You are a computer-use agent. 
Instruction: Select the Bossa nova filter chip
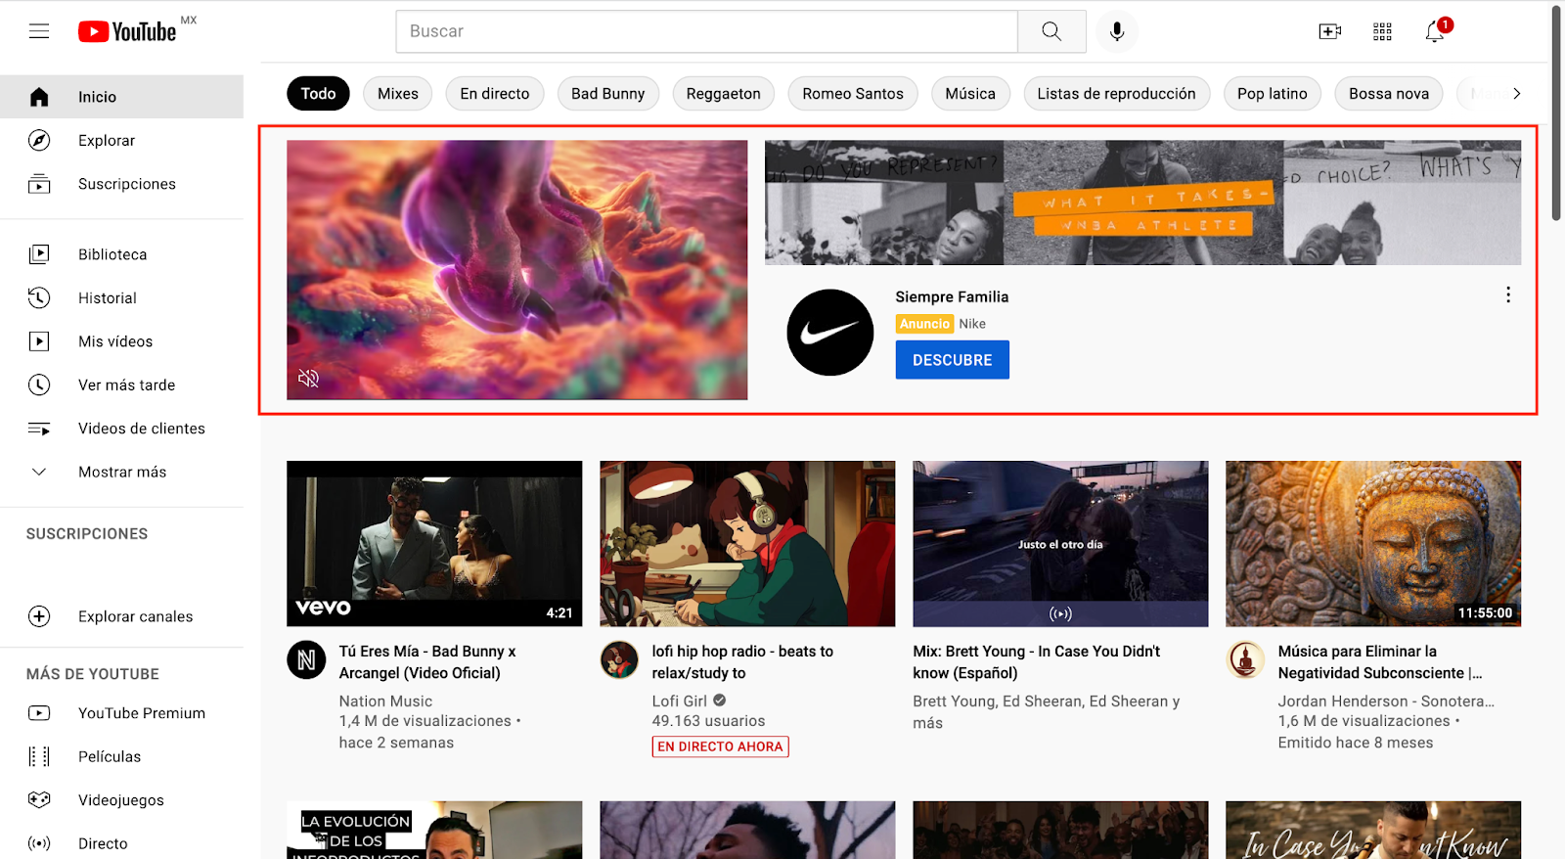pos(1389,94)
